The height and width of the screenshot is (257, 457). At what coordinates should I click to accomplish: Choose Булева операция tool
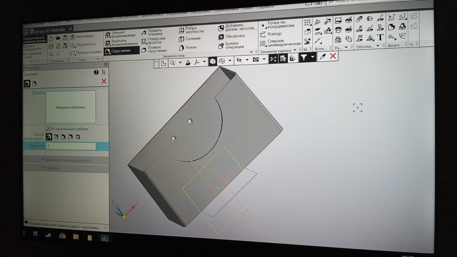pos(232,45)
